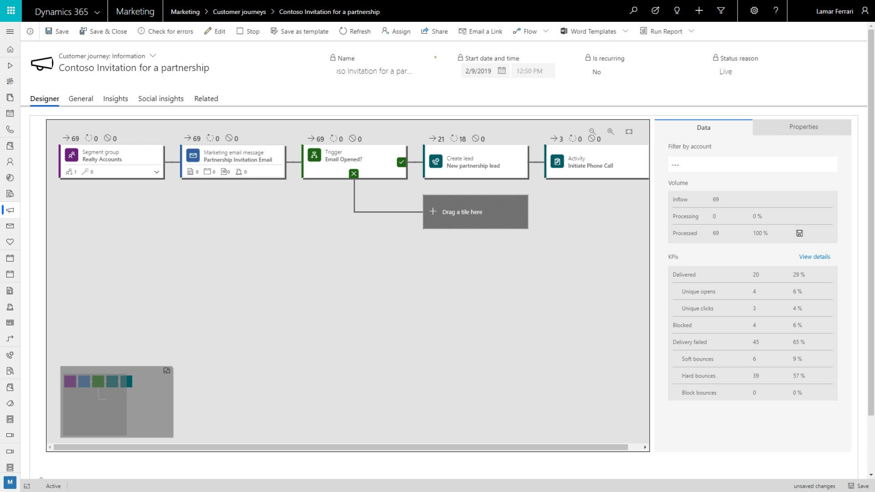Click the plus quick create icon
This screenshot has width=875, height=492.
point(699,10)
